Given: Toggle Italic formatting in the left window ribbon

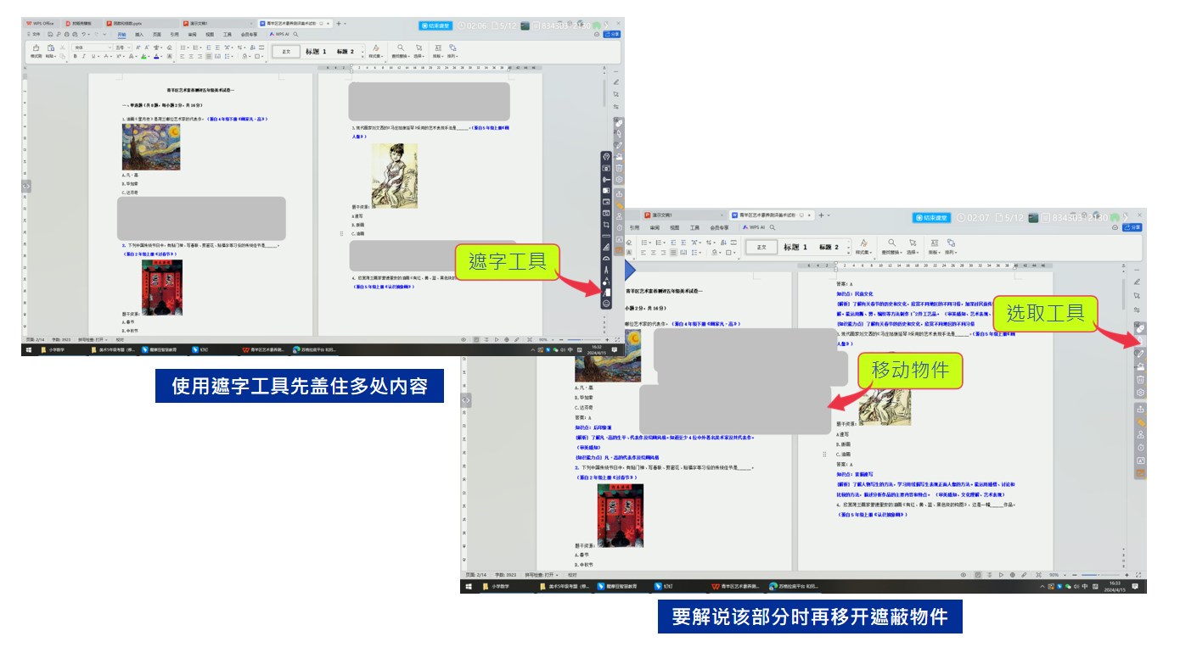Looking at the screenshot, I should (x=84, y=56).
